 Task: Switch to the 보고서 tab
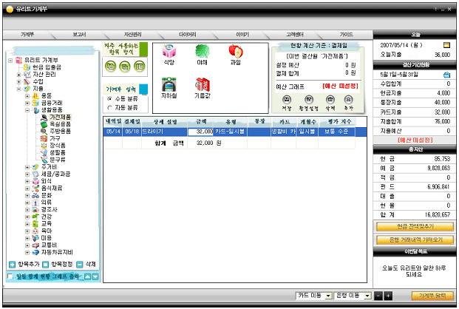pos(79,35)
